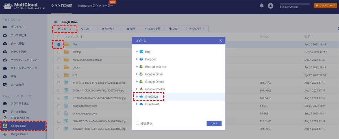The height and width of the screenshot is (139, 339).
Task: Expand the OneDrive tree node arrow
Action: [x=137, y=97]
